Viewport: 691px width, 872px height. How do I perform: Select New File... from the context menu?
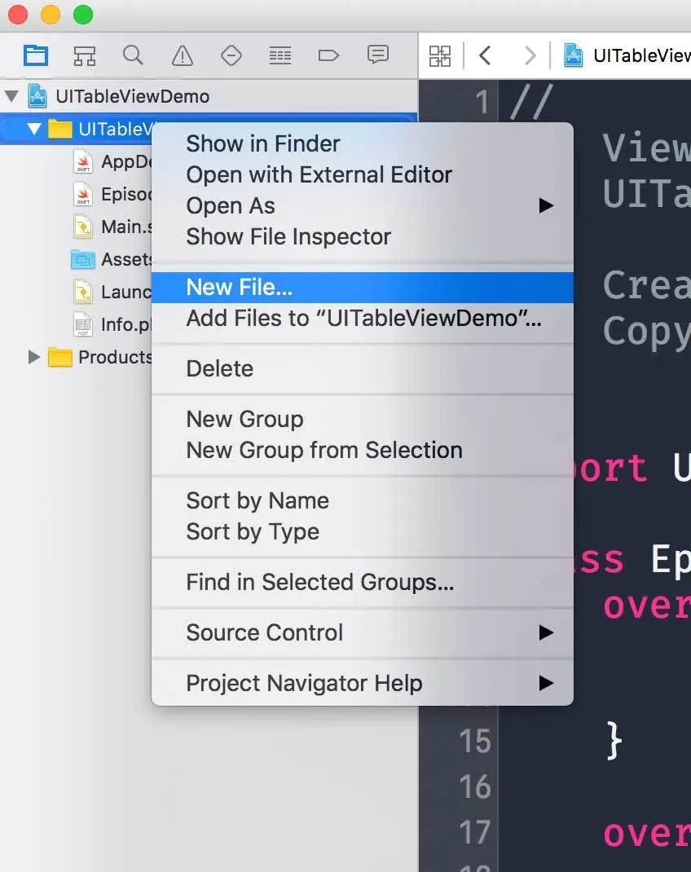coord(362,288)
